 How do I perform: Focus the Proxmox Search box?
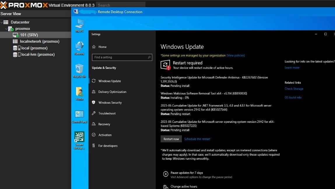(x=121, y=5)
